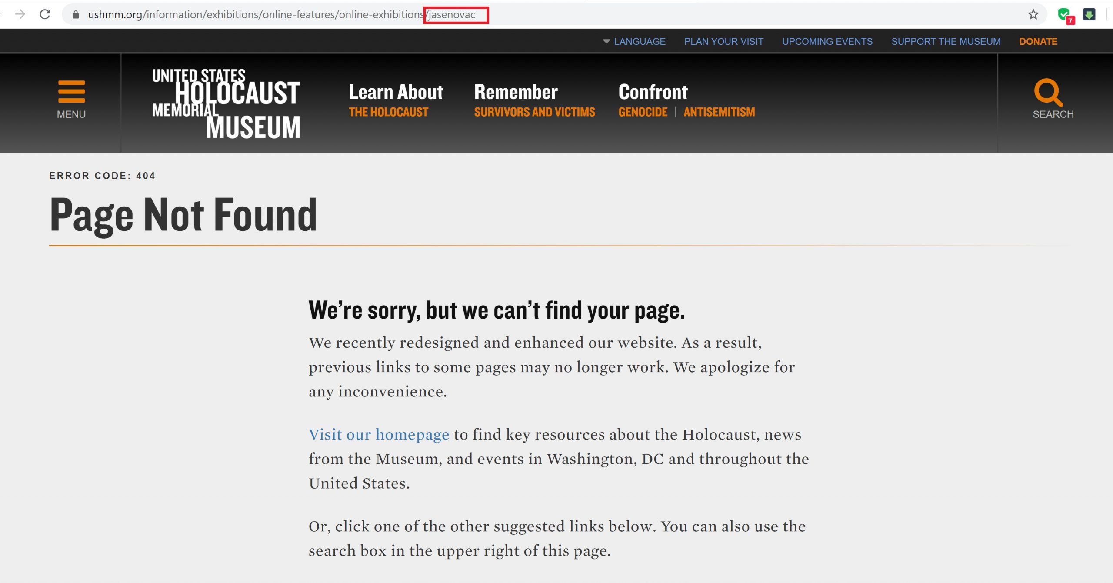
Task: Click the padlock site security icon
Action: 76,15
